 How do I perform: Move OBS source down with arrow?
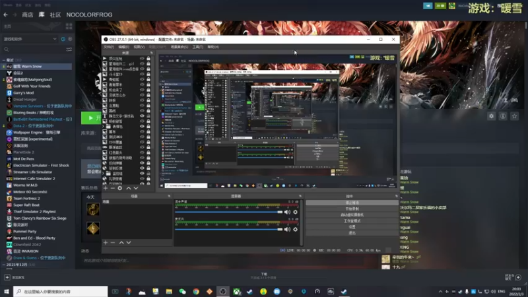click(136, 188)
